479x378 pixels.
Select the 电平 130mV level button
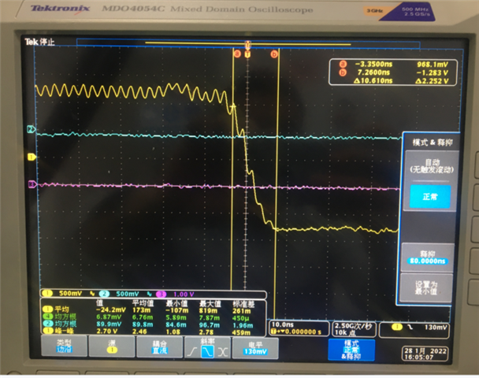[255, 348]
